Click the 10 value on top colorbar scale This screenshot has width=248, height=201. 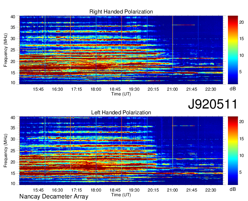(x=241, y=55)
